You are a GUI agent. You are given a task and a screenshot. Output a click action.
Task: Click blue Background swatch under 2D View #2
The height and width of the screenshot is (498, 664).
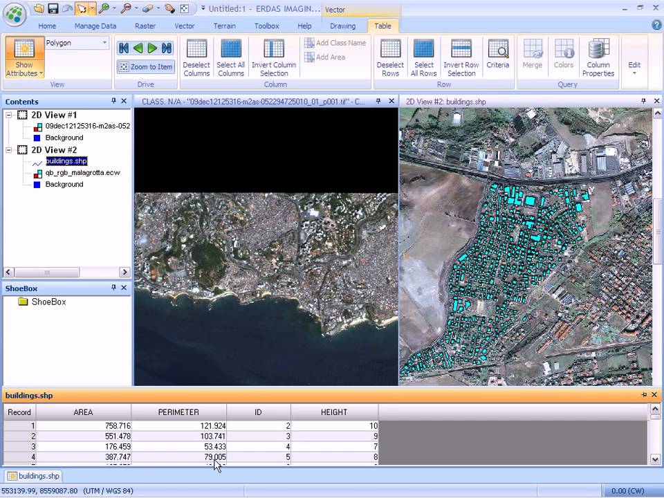37,185
